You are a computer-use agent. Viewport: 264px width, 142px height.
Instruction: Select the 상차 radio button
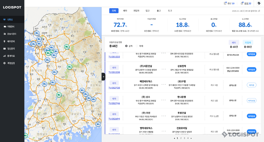click(x=126, y=46)
